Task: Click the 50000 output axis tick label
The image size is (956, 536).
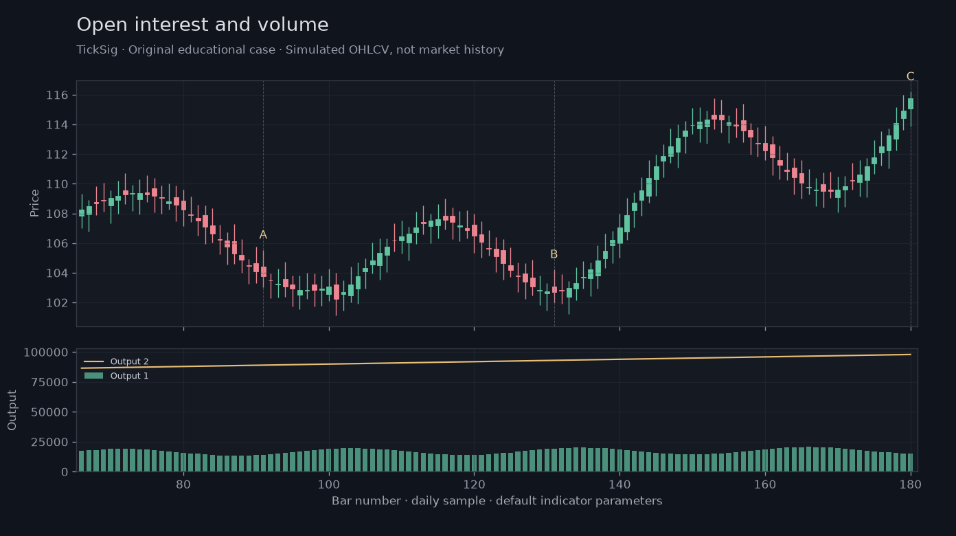Action: click(x=50, y=412)
